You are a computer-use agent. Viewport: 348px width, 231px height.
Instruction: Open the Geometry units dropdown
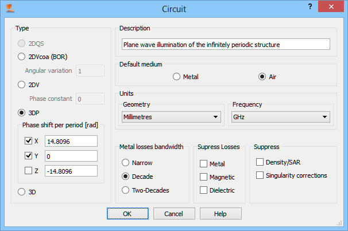[171, 117]
